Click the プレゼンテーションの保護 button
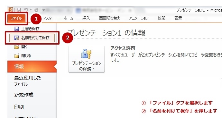The width and height of the screenshot is (222, 118). pyautogui.click(x=87, y=59)
